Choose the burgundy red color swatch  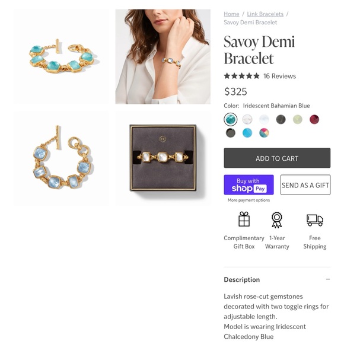[314, 119]
